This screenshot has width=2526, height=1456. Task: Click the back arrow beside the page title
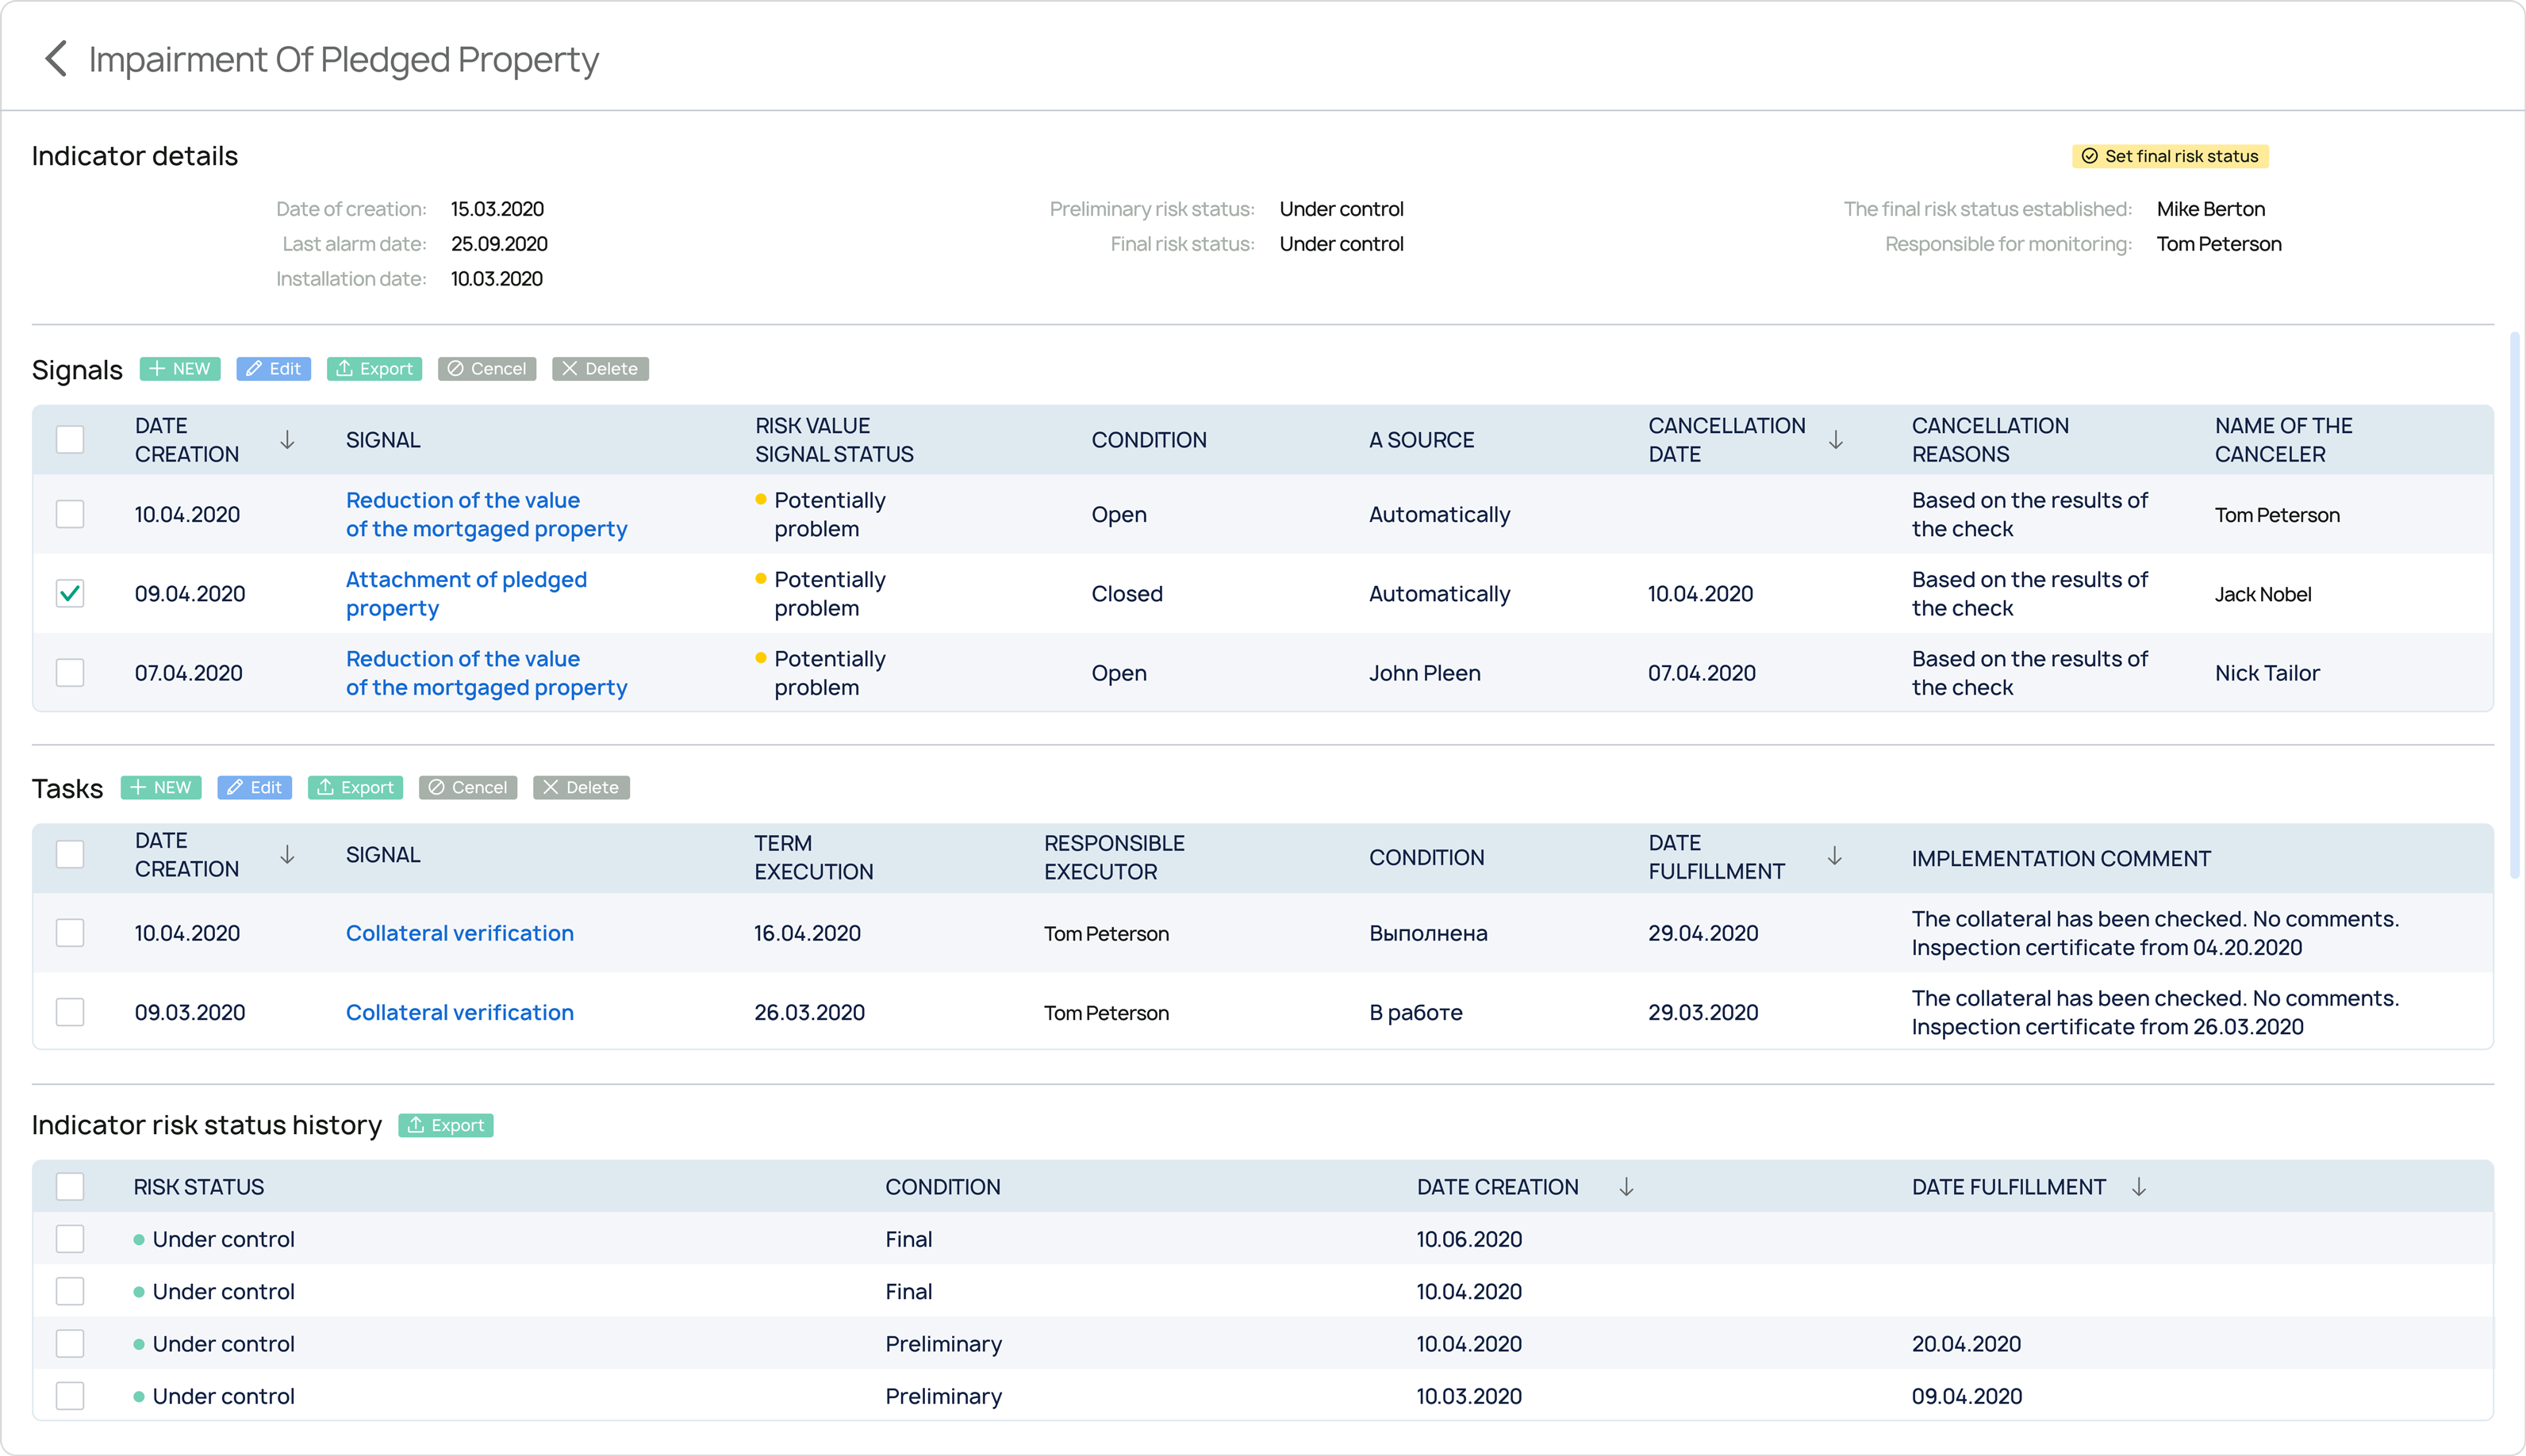(56, 59)
